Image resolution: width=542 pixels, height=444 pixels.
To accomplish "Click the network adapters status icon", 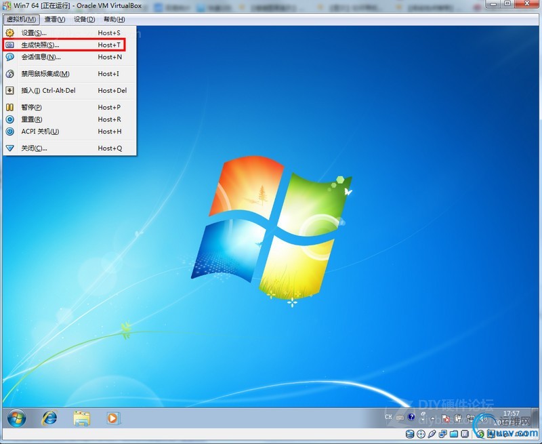I will pyautogui.click(x=443, y=434).
